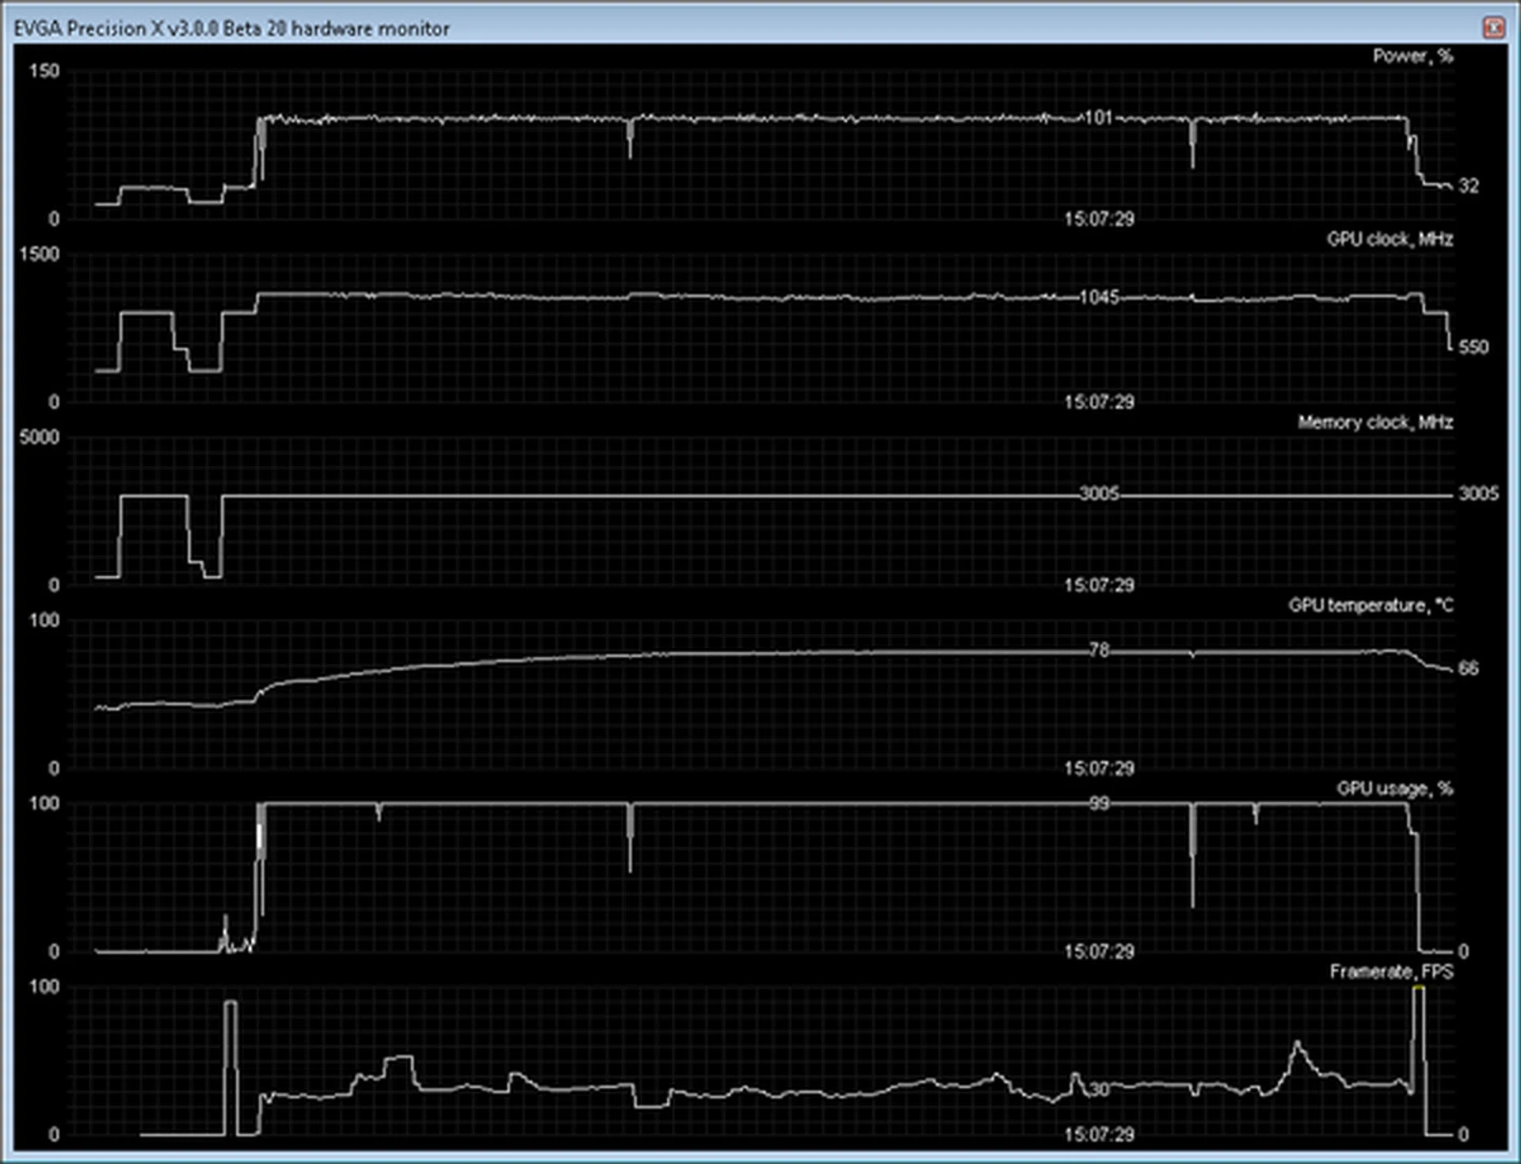Click the "GPU usage, %" graph label
This screenshot has height=1164, width=1521.
(1394, 788)
